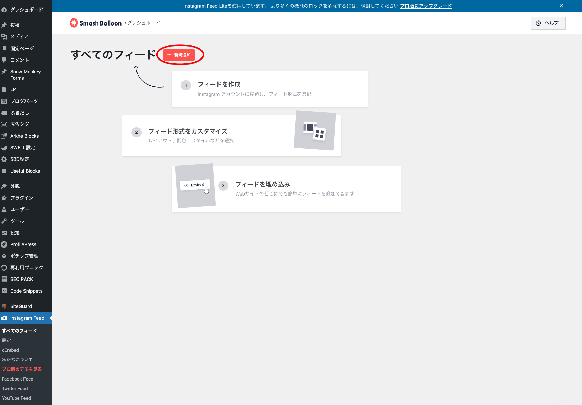Open the oEmbed submenu item

click(11, 350)
